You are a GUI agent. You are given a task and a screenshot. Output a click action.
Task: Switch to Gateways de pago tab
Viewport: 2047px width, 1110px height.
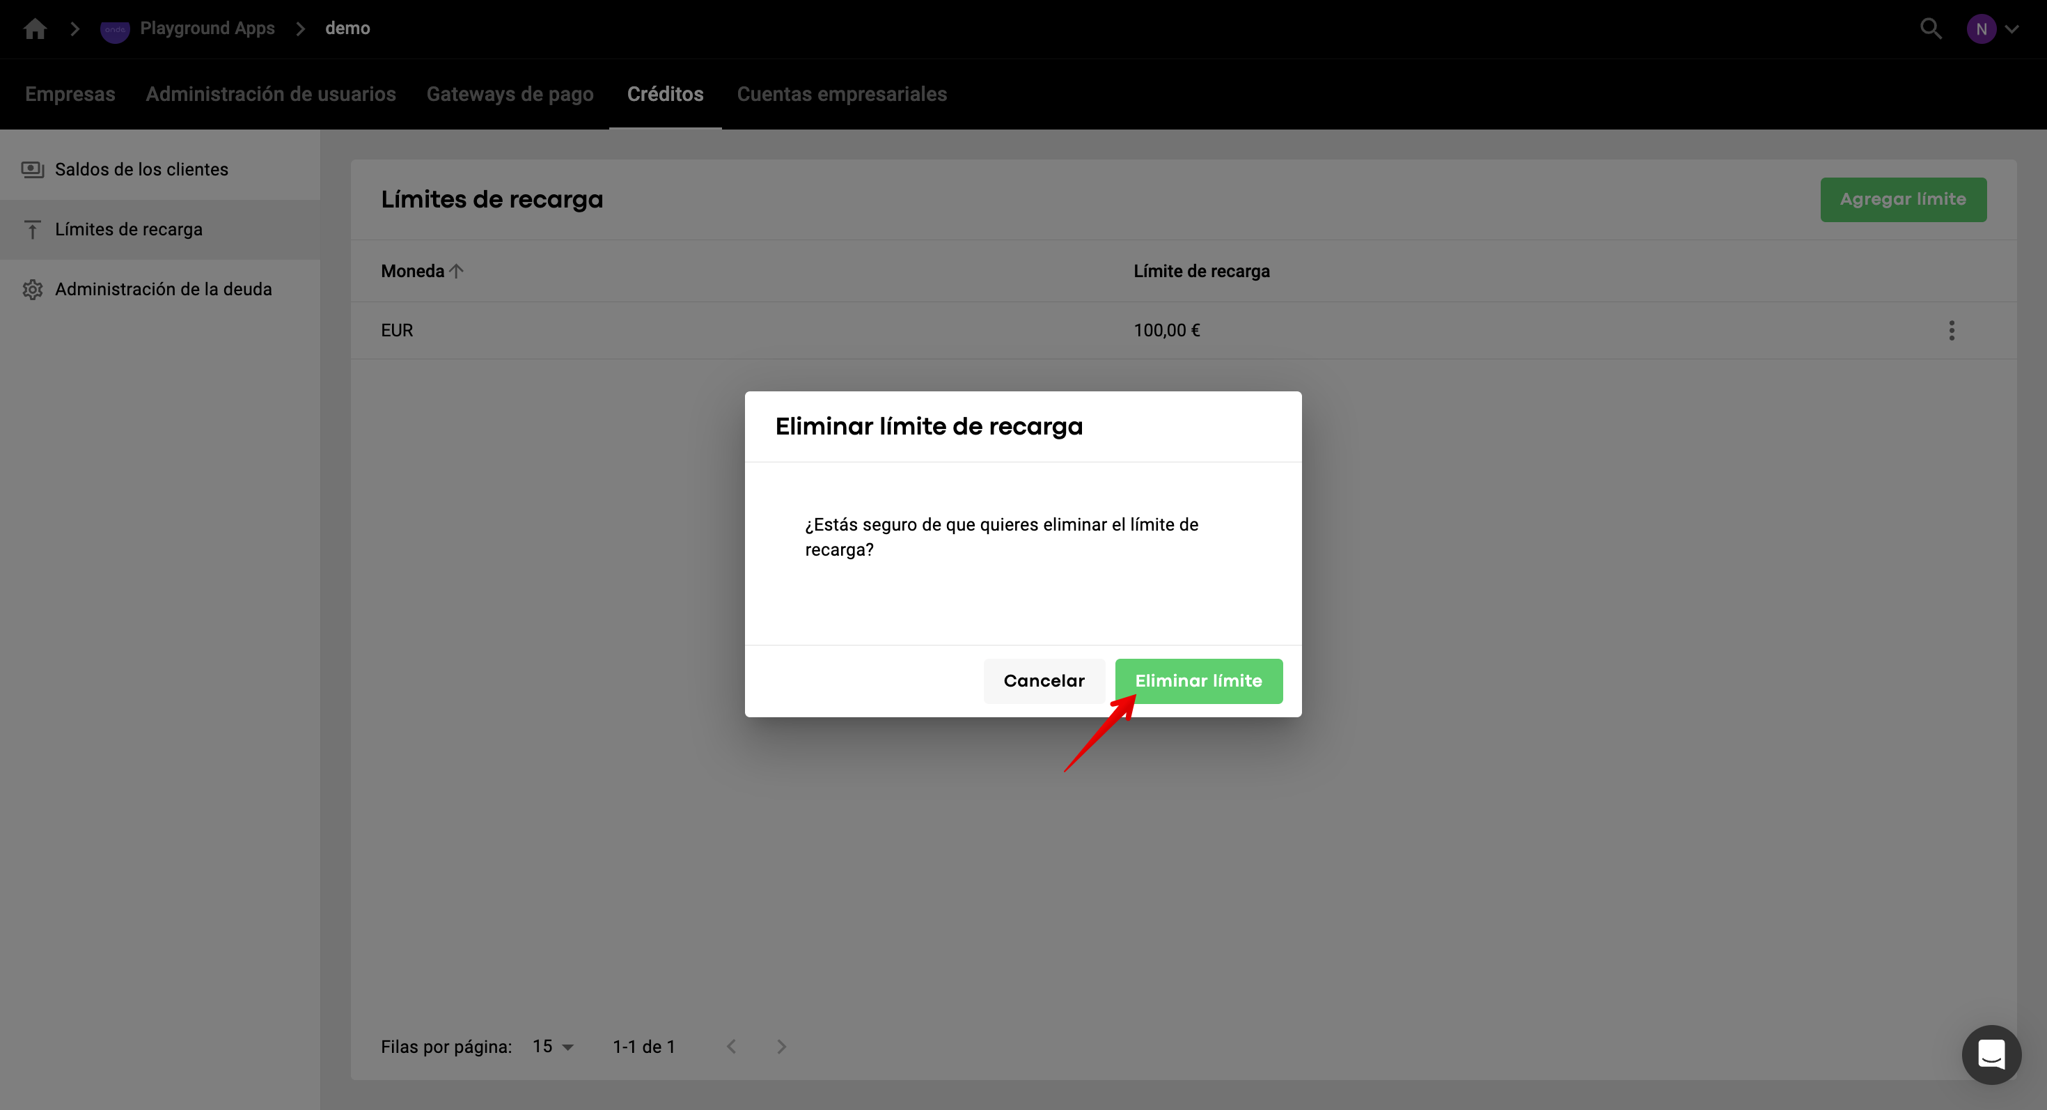pyautogui.click(x=510, y=94)
